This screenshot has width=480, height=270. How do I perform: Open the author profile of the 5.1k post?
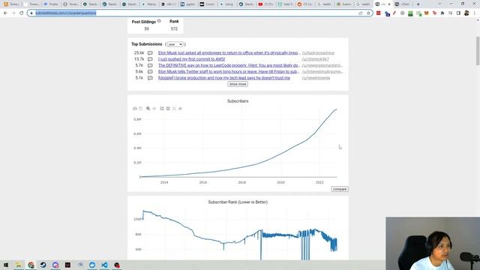(x=316, y=78)
